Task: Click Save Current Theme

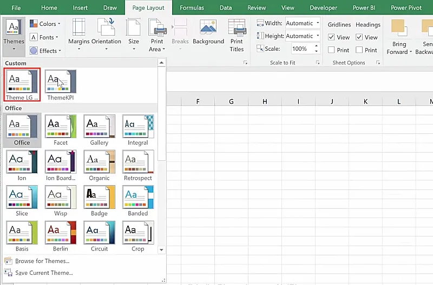Action: 44,273
